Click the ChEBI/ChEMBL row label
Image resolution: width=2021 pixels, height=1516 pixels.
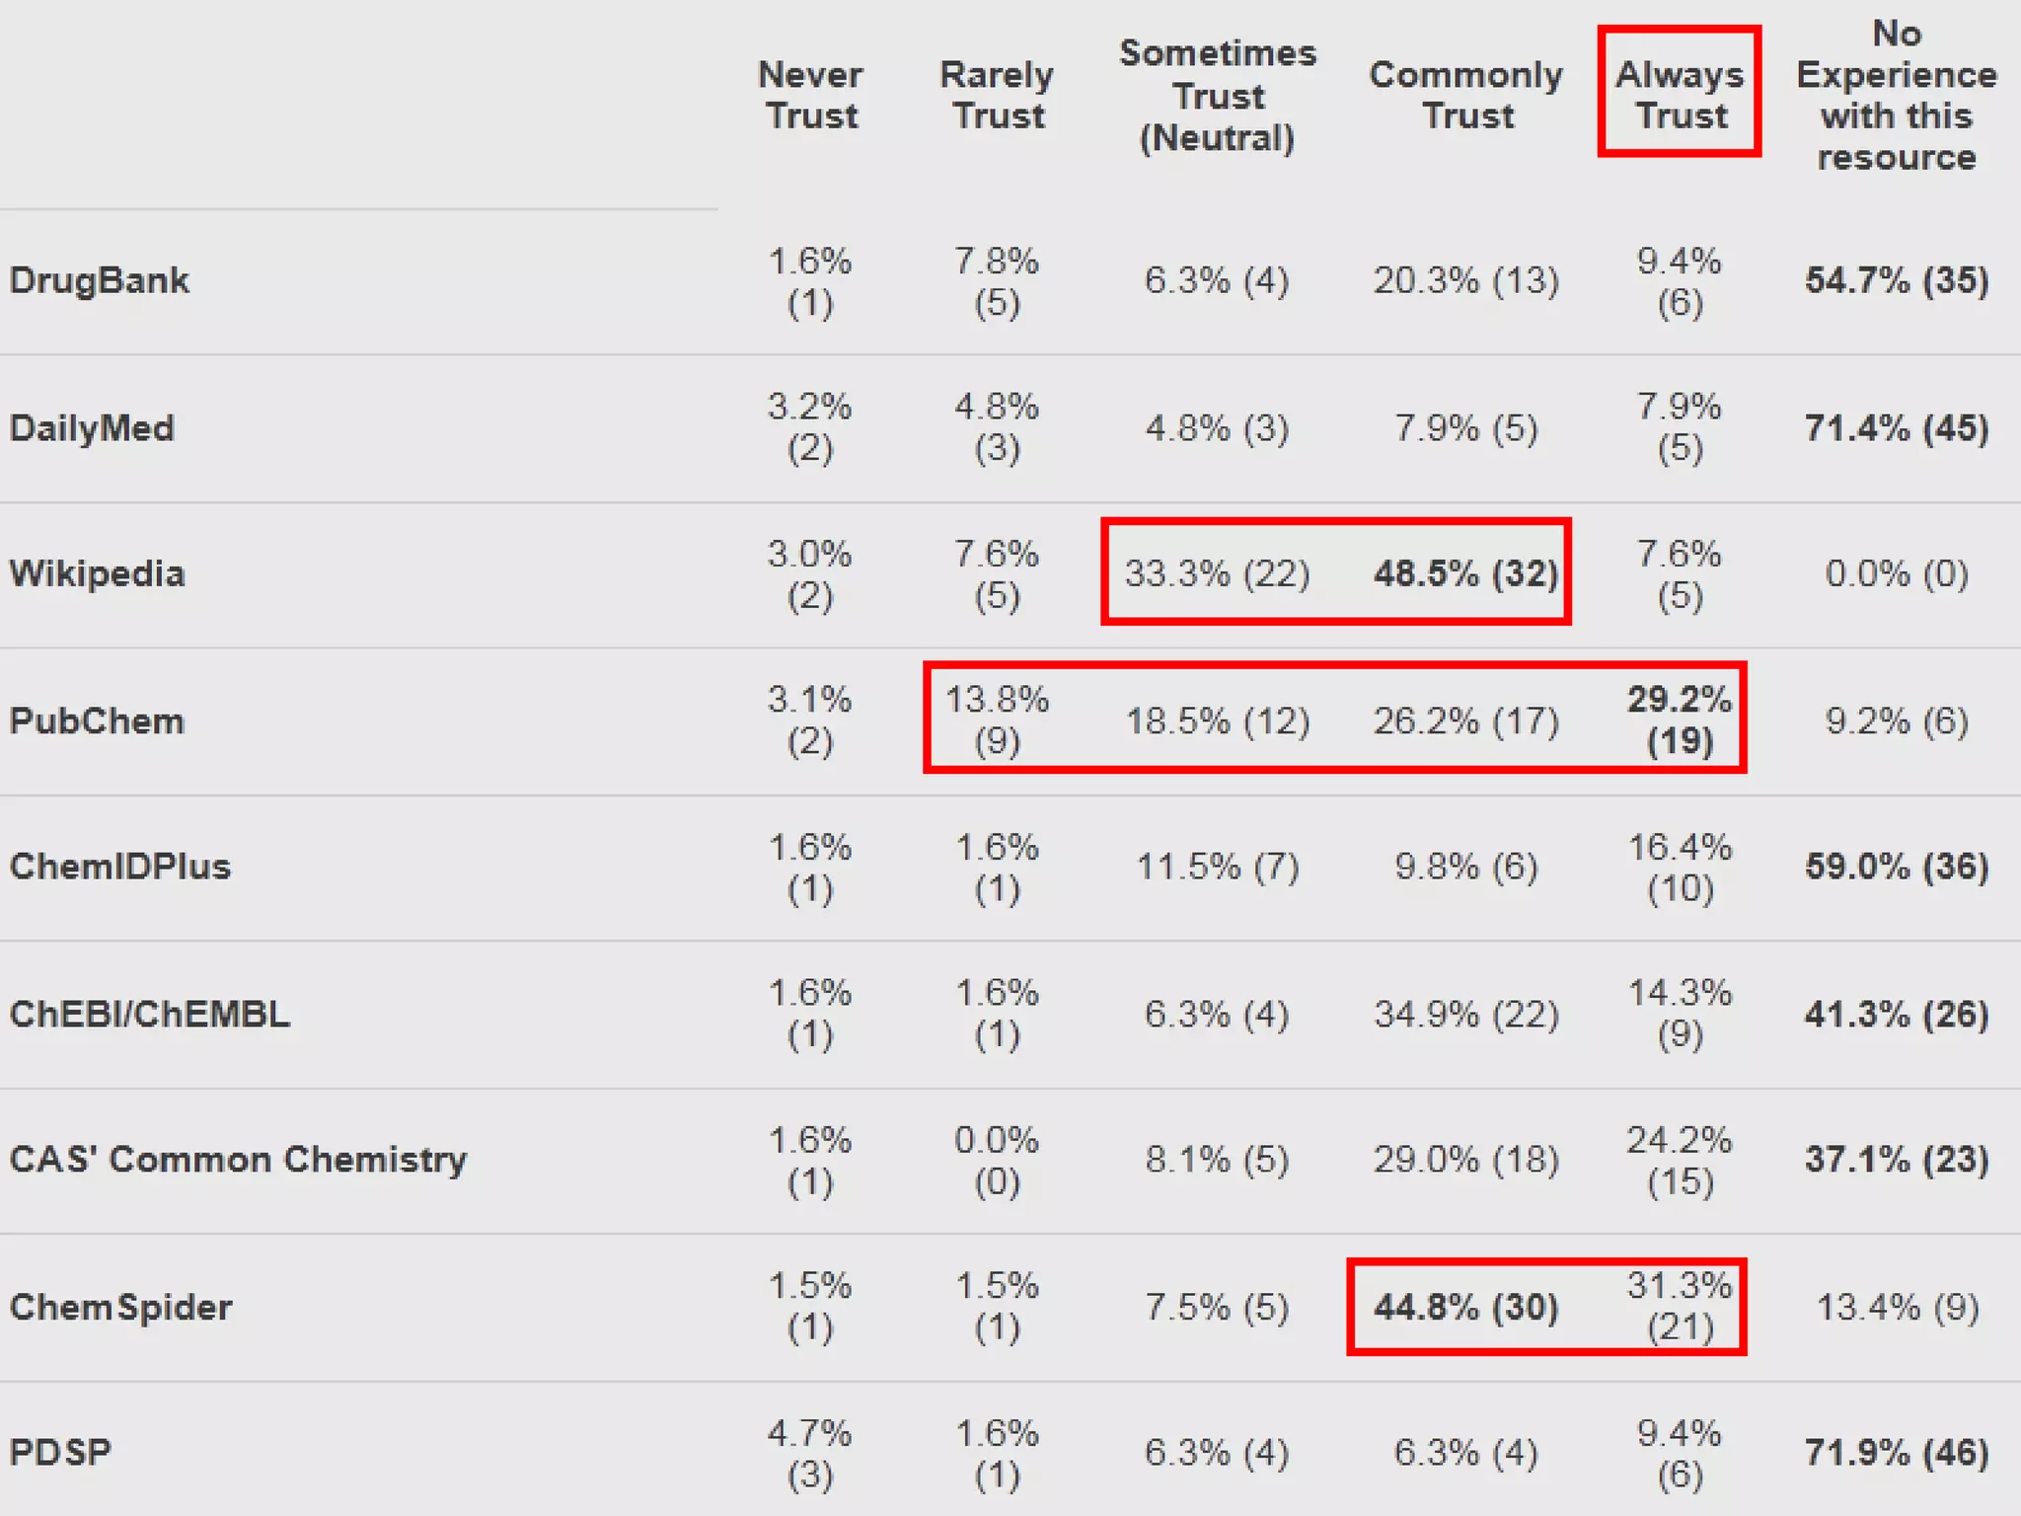click(x=150, y=1014)
